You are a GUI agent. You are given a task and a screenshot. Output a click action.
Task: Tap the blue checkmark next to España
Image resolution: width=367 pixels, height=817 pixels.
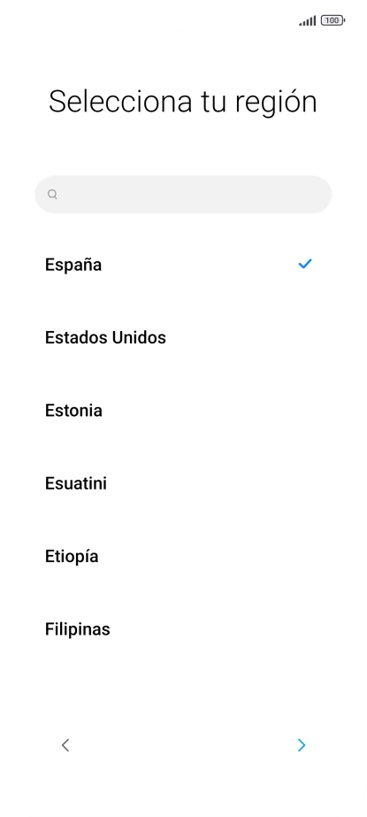click(304, 264)
